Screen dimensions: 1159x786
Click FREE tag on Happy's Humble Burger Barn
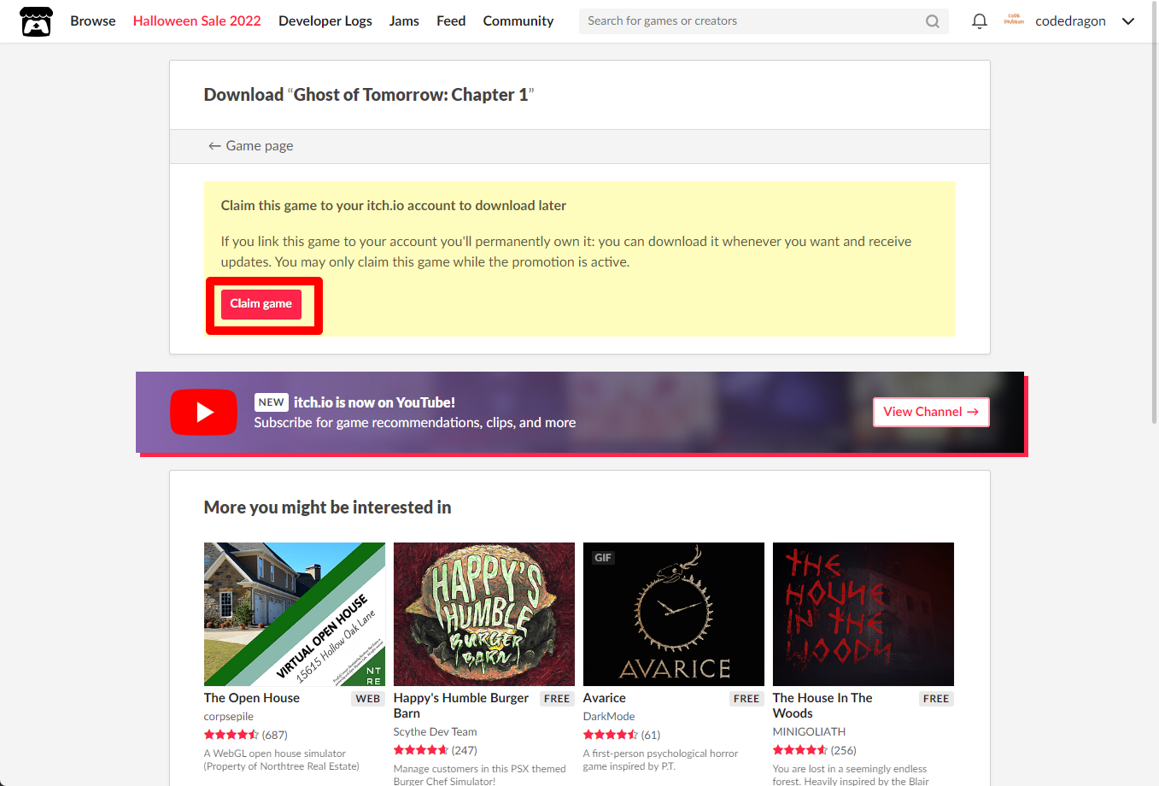point(557,699)
